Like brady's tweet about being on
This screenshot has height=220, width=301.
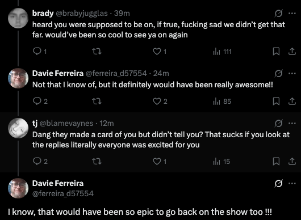(160, 52)
